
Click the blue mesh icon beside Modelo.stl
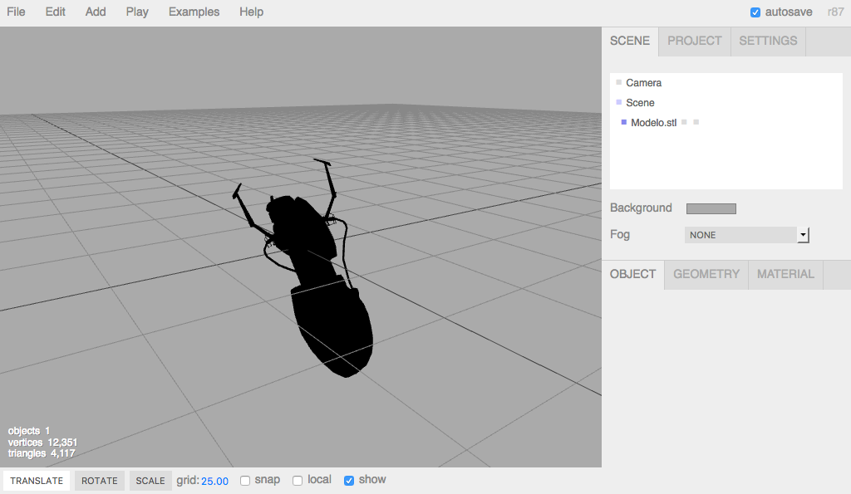tap(624, 122)
